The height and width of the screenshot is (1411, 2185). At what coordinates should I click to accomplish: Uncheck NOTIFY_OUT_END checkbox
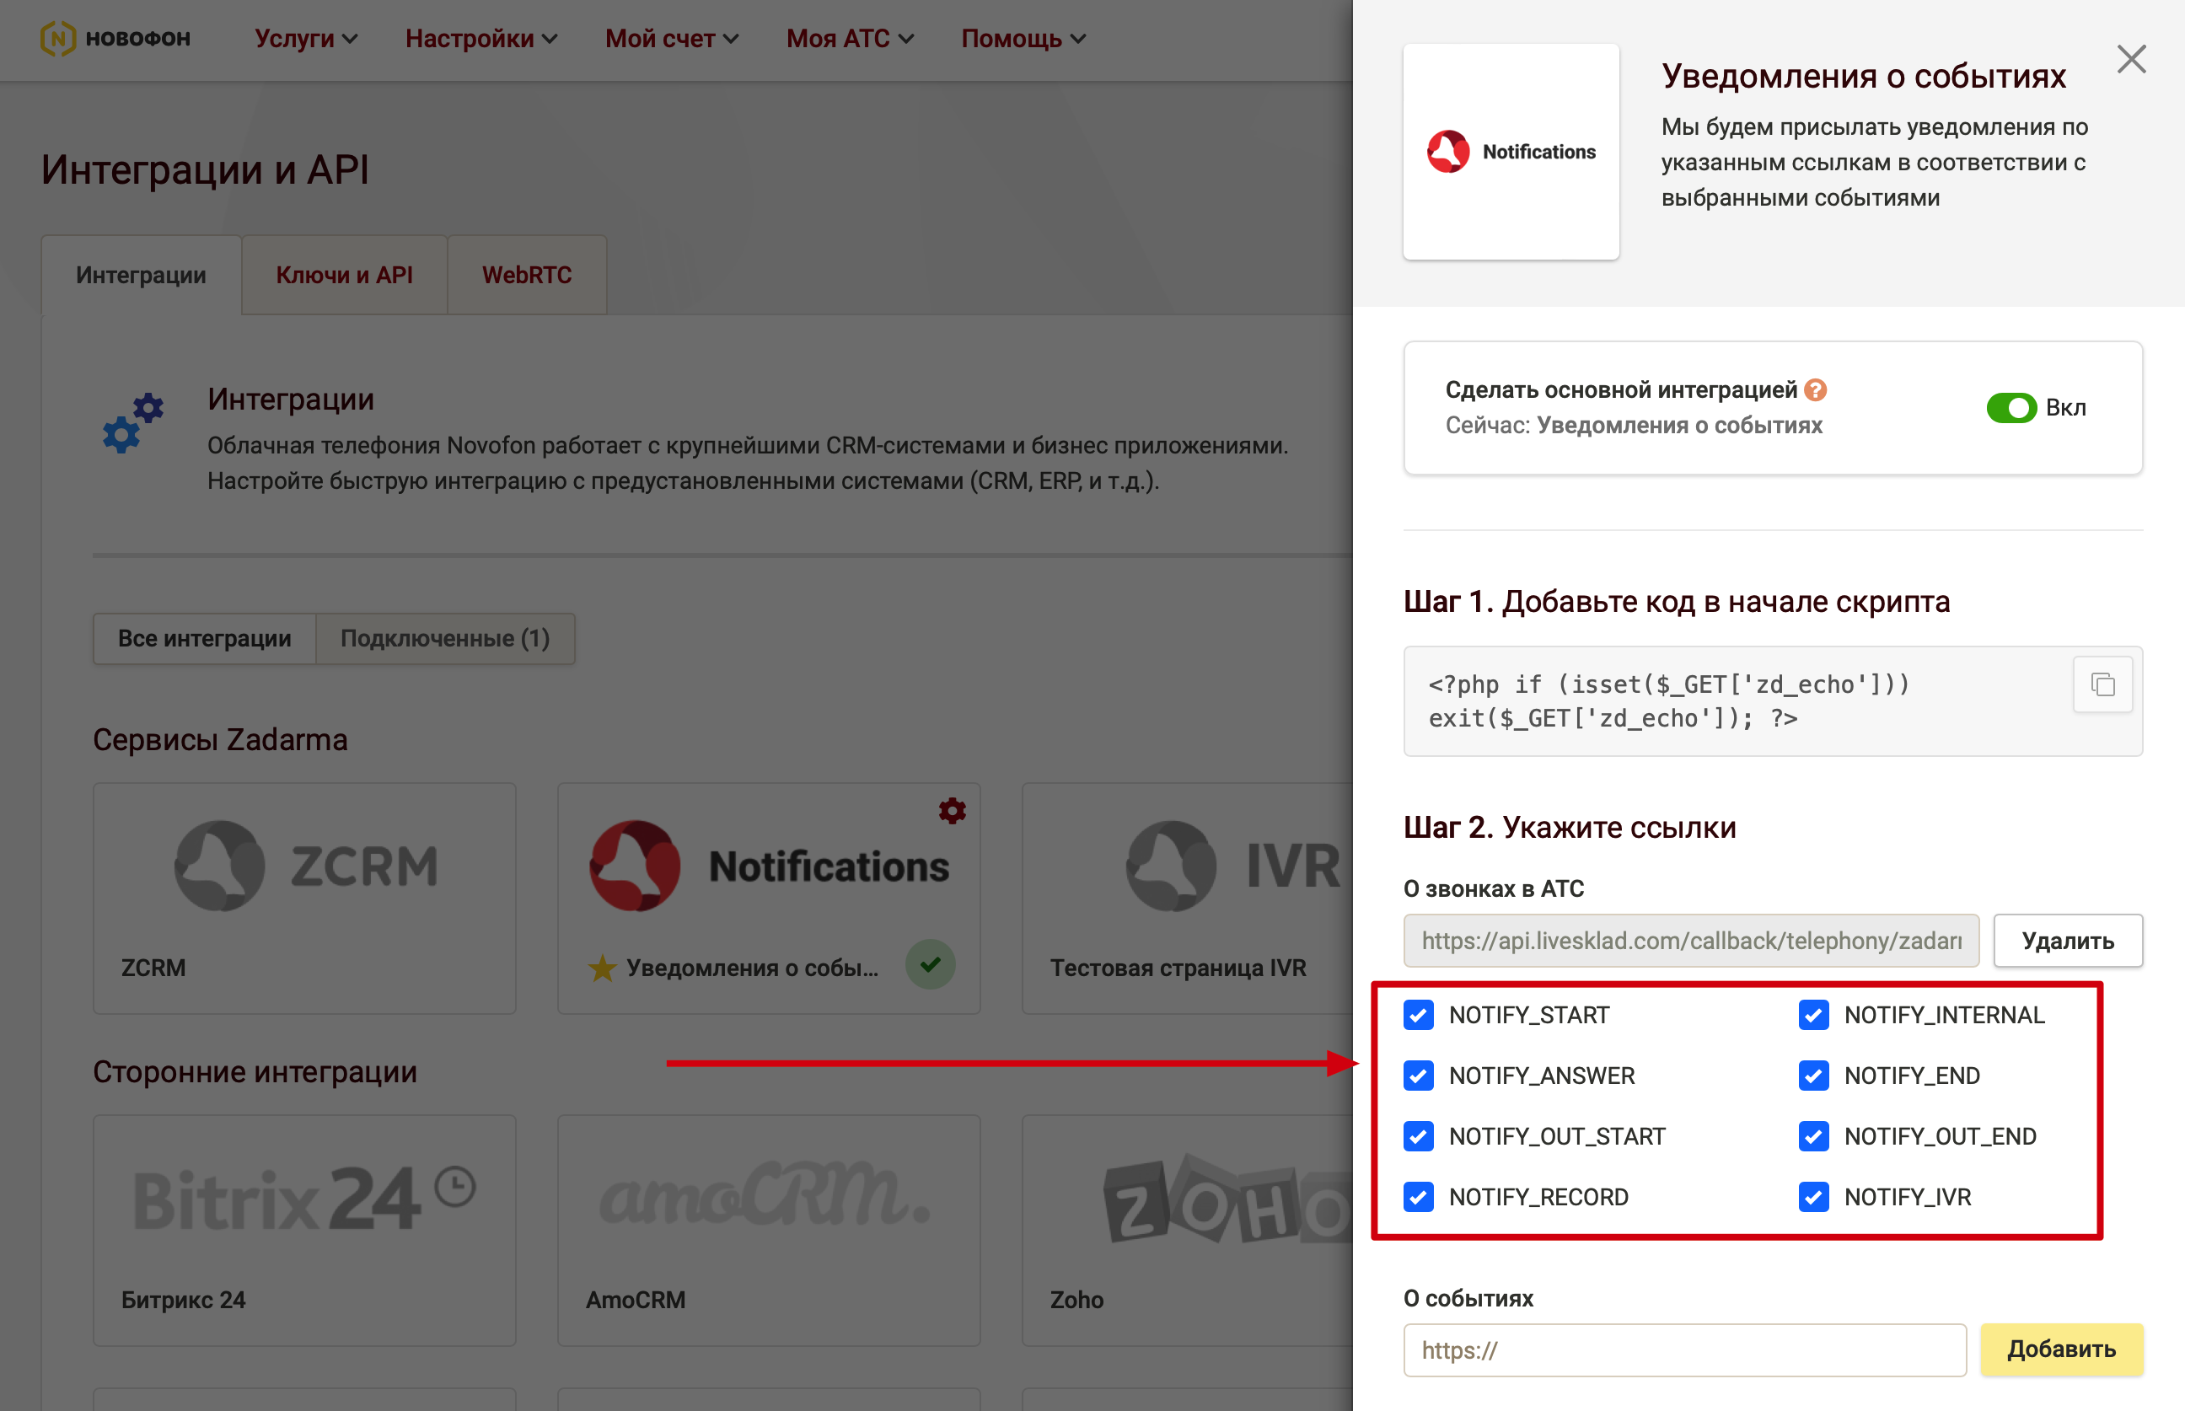tap(1813, 1136)
